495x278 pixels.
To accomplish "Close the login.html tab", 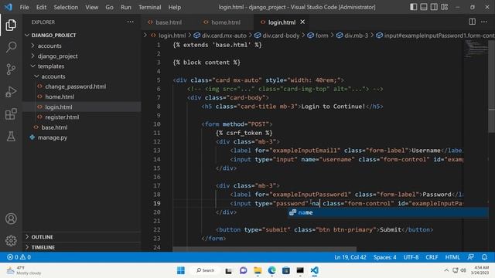I will pos(302,22).
